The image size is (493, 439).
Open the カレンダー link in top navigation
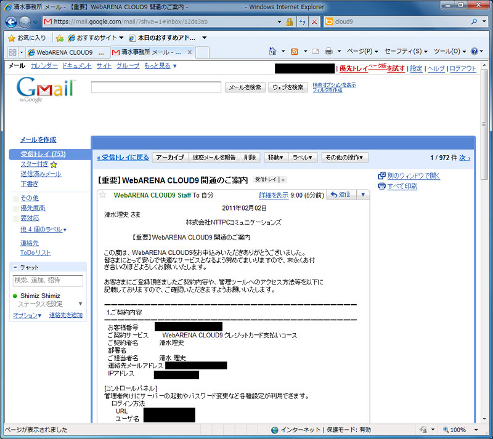click(44, 66)
